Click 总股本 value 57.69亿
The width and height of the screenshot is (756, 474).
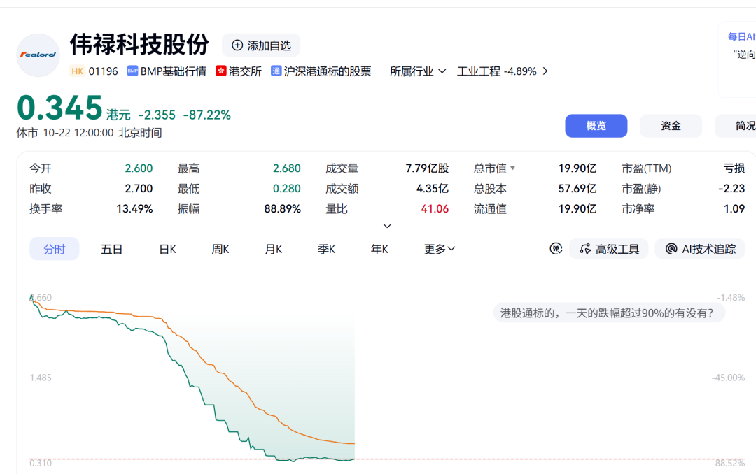[x=577, y=188]
